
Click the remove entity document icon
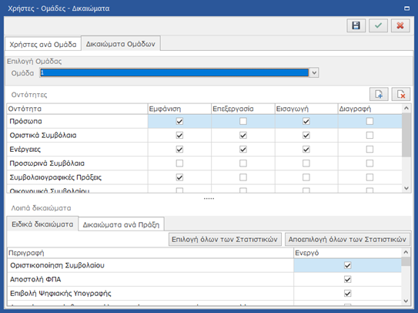(400, 94)
